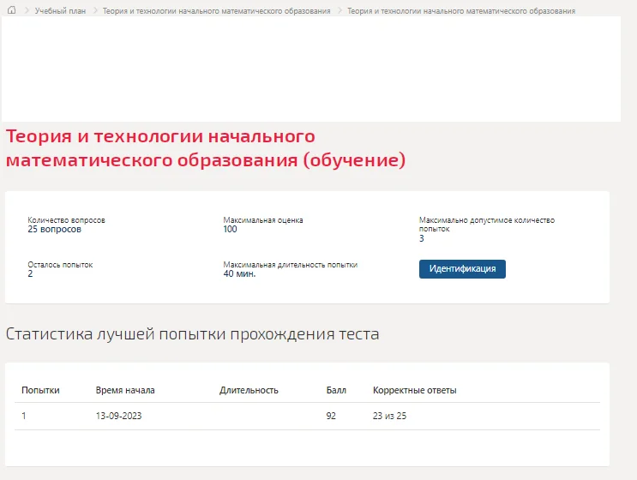Click the 40 мин. duration value
Screen dimensions: 637x480
(239, 273)
